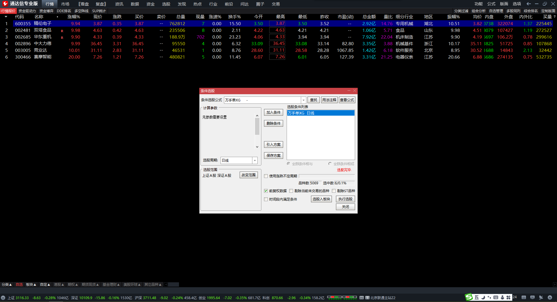Select the 自选 bottom tab
The width and height of the screenshot is (557, 302).
coord(19,285)
